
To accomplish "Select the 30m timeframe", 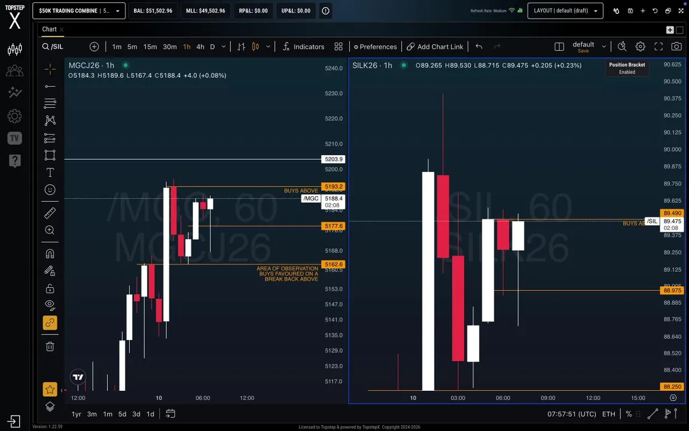I will [170, 47].
